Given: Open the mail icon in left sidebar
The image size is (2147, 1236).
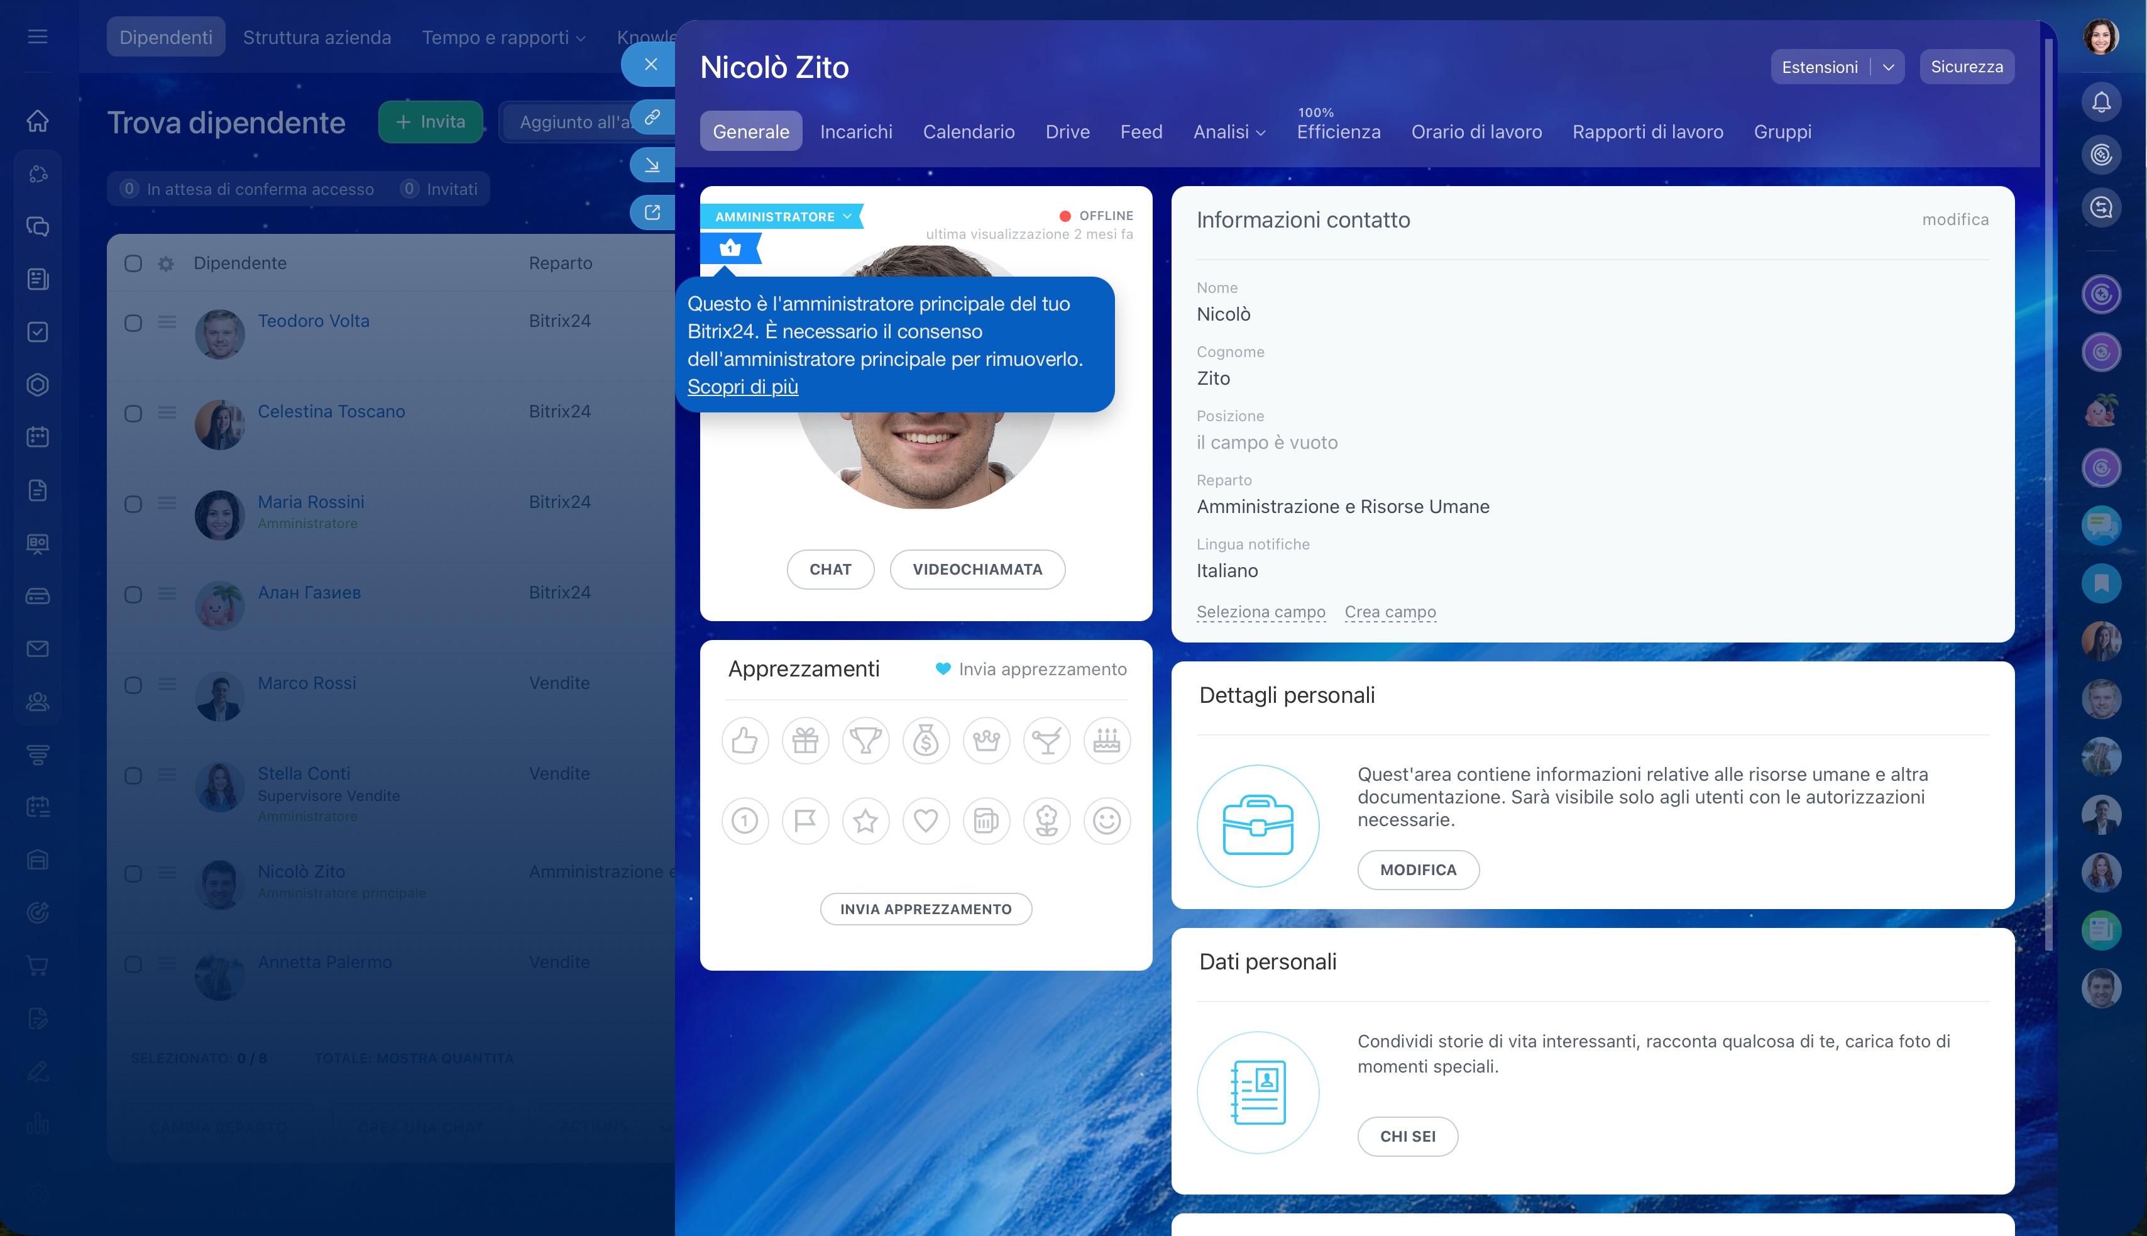Looking at the screenshot, I should [37, 649].
